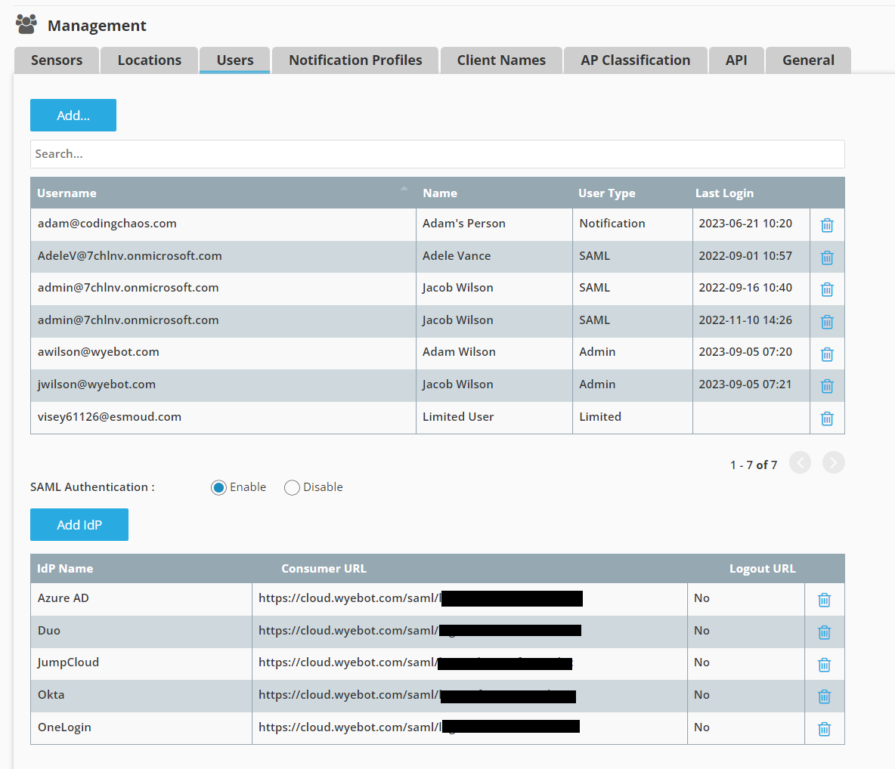Viewport: 895px width, 769px height.
Task: Click the Adele Vance name cell
Action: pyautogui.click(x=494, y=256)
